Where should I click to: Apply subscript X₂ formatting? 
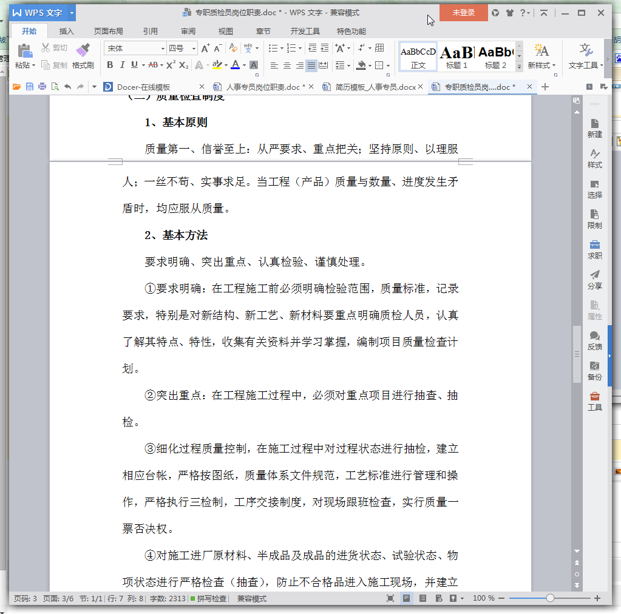[x=183, y=65]
